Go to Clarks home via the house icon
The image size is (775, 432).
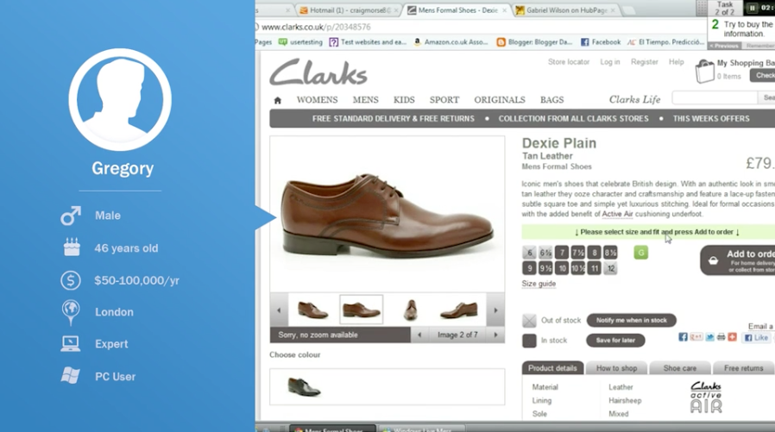[x=277, y=100]
